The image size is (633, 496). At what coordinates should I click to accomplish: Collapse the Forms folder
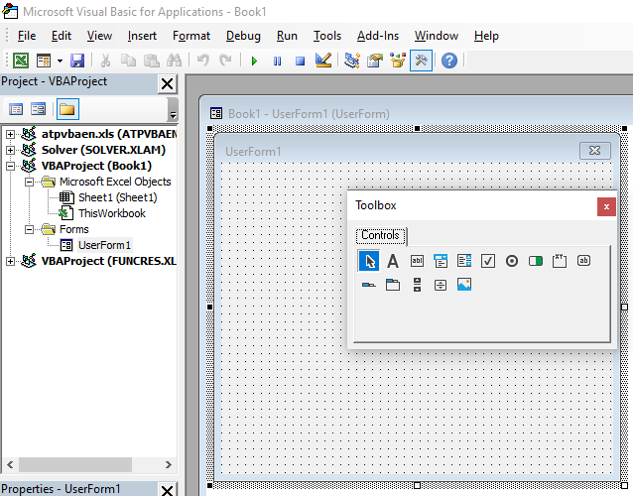pyautogui.click(x=29, y=229)
